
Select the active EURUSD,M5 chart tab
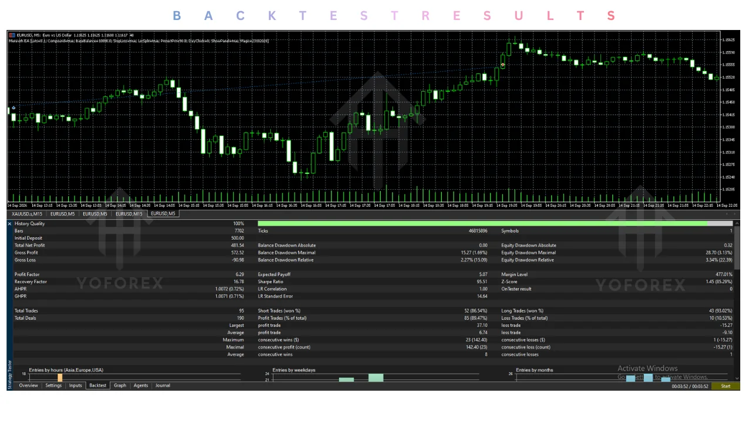(163, 214)
